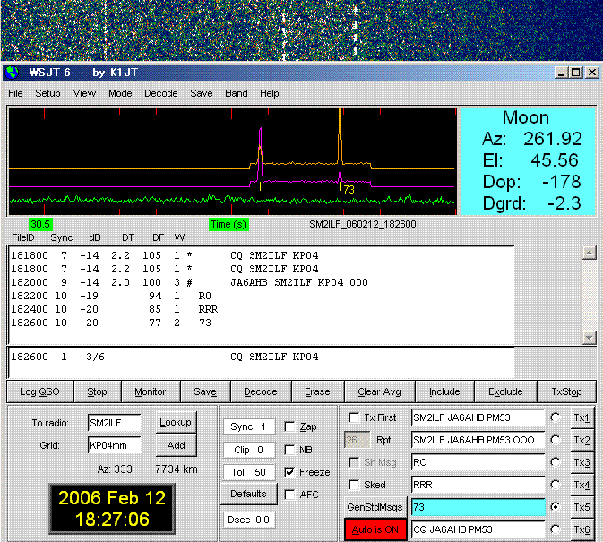
Task: Click the Clear Avg button
Action: coord(381,391)
